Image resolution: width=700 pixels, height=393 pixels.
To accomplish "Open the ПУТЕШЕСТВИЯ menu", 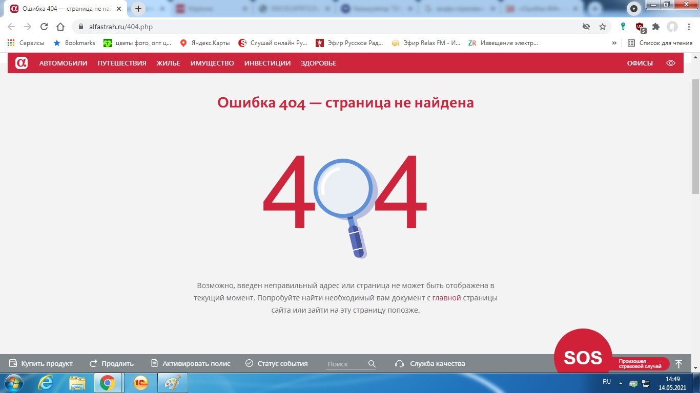I will (122, 63).
